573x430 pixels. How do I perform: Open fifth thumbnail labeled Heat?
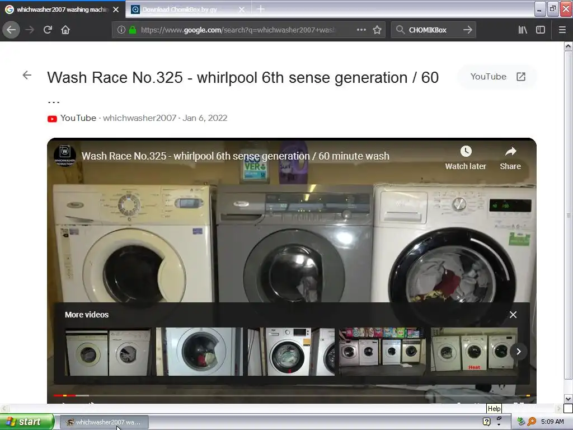pyautogui.click(x=475, y=352)
